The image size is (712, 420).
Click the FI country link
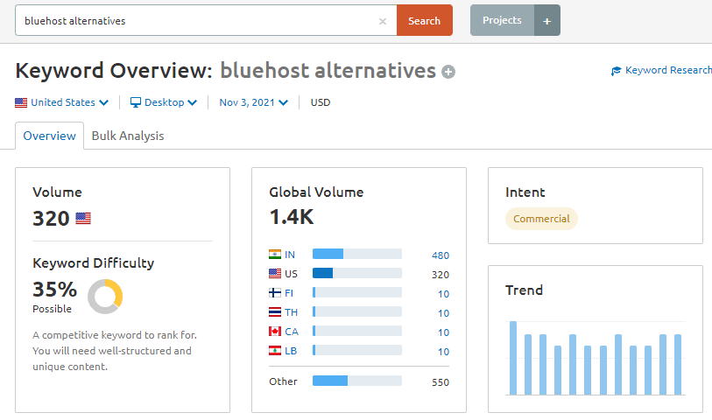289,293
